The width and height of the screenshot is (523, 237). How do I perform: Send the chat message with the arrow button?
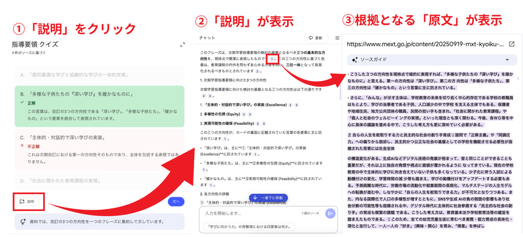click(330, 213)
